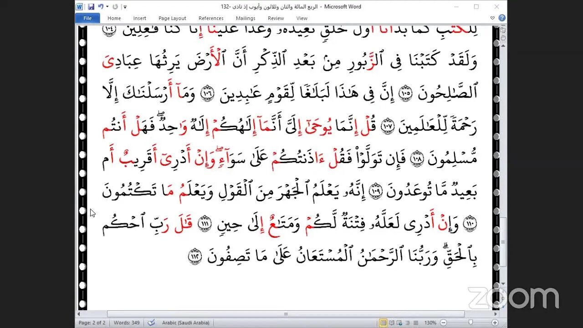Click the document title in the title bar
The height and width of the screenshot is (328, 583).
point(291,7)
